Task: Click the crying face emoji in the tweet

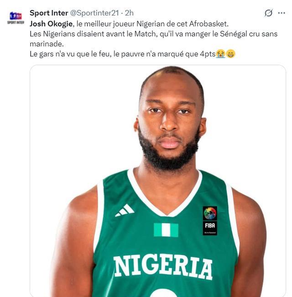Action: pos(220,54)
